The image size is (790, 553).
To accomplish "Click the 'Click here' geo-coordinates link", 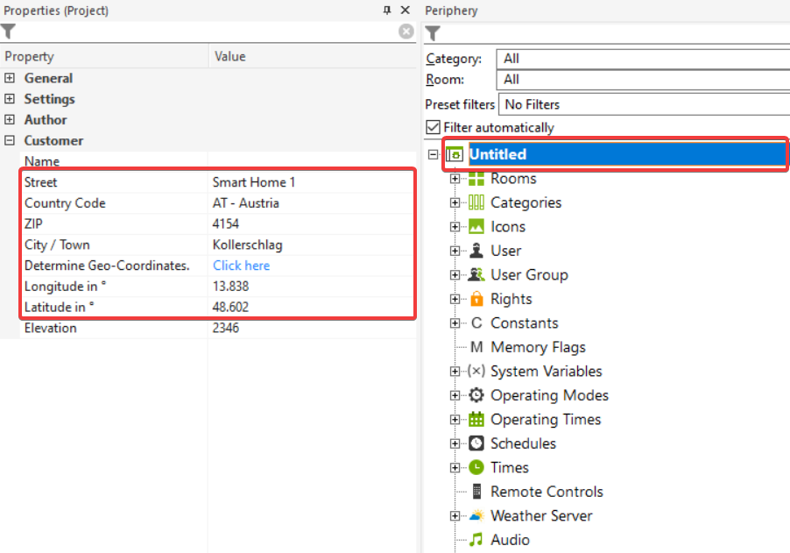I will (241, 266).
